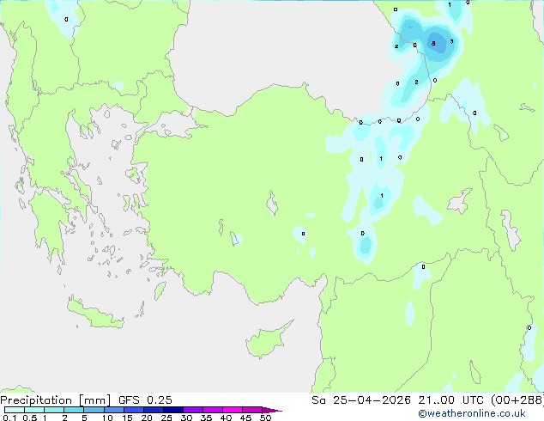544x421 pixels.
Task: Click the 35–40 mm violet legend swatch
Action: pos(212,410)
